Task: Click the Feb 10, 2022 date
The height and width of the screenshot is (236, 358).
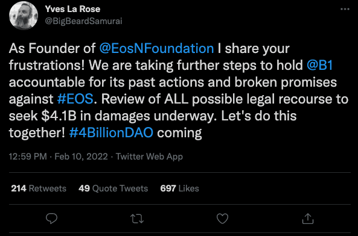Action: click(81, 157)
